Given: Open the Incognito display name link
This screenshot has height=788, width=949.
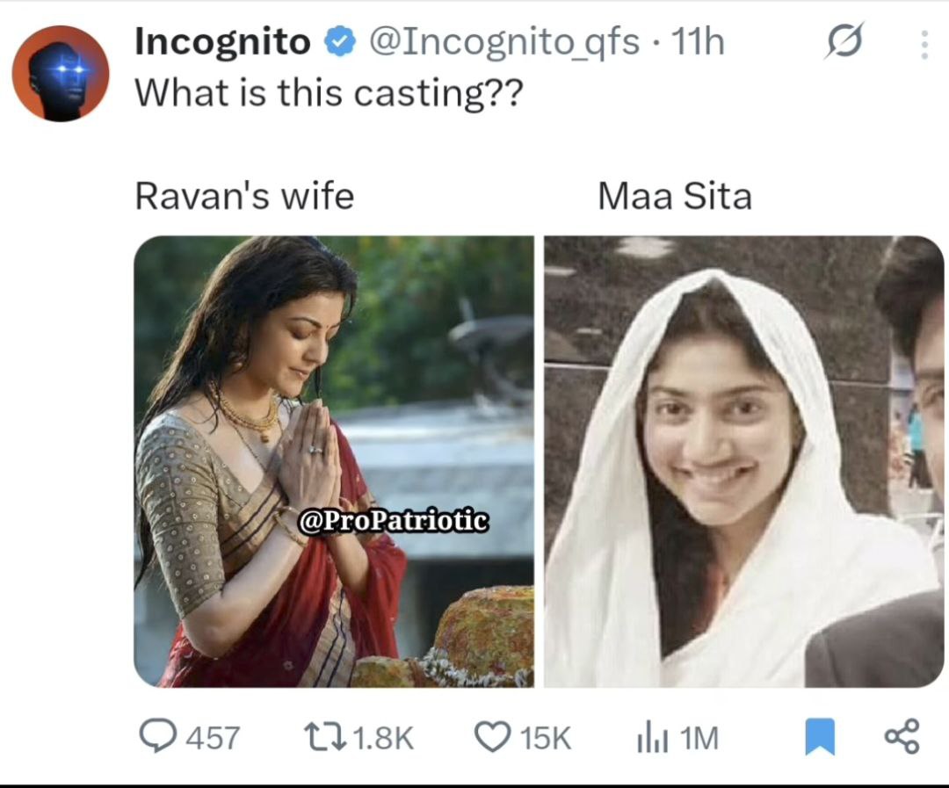Looking at the screenshot, I should point(222,42).
